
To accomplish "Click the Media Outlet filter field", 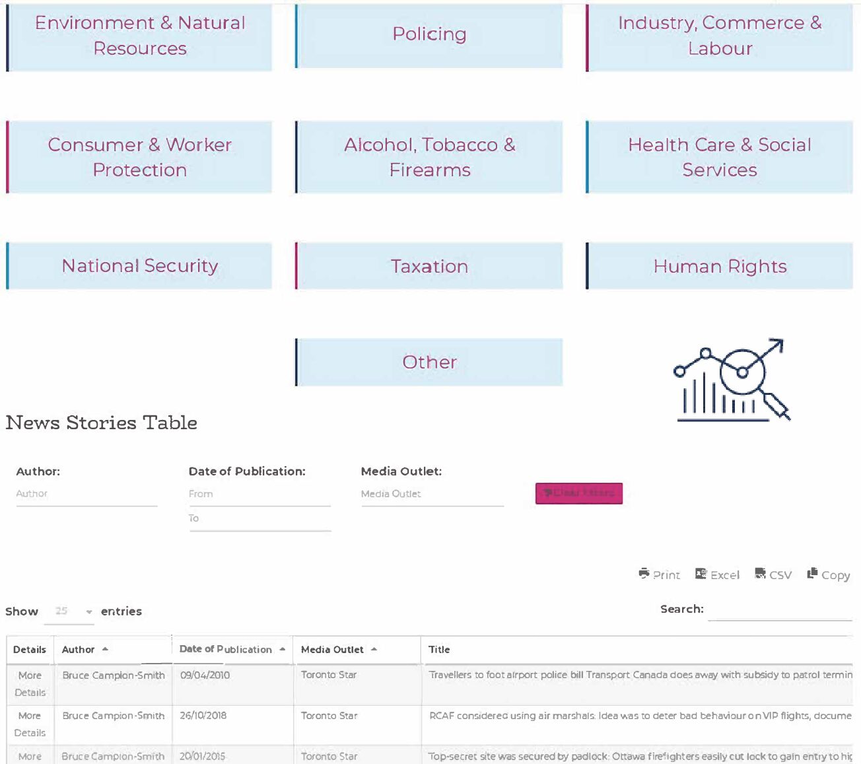I will (432, 494).
